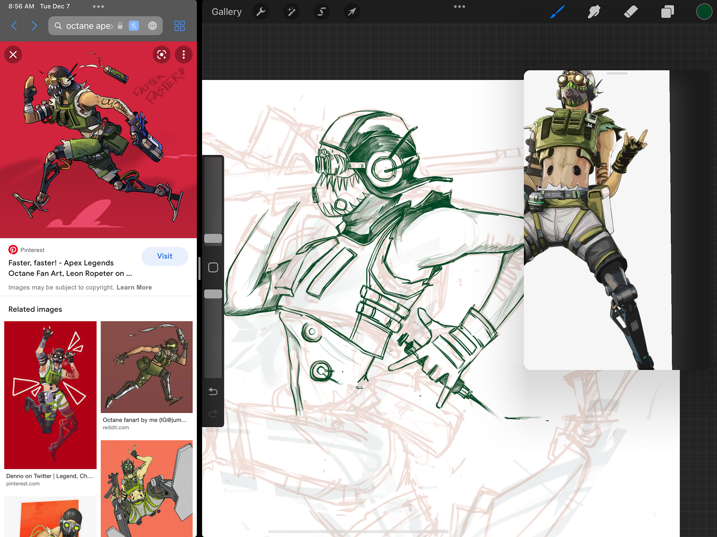717x537 pixels.
Task: Open the Learn More copyright link
Action: (x=134, y=287)
